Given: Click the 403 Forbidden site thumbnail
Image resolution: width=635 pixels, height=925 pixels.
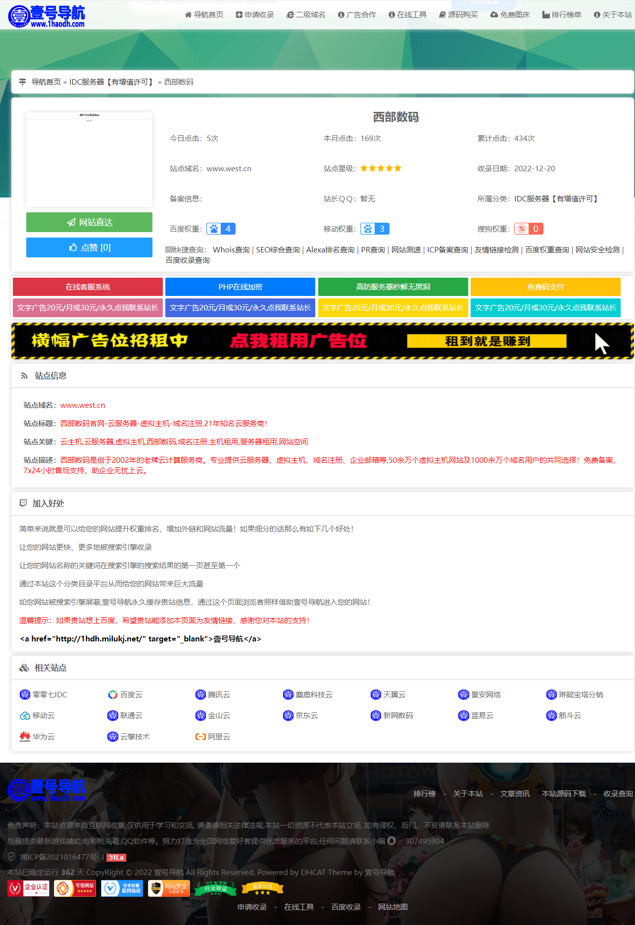Looking at the screenshot, I should pos(89,159).
